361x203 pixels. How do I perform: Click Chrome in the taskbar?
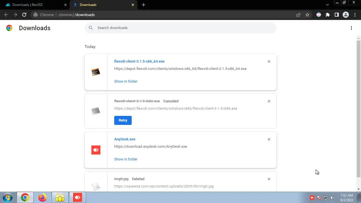click(25, 198)
